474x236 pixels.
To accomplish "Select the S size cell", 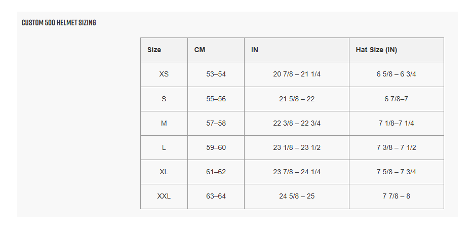I will pos(164,99).
